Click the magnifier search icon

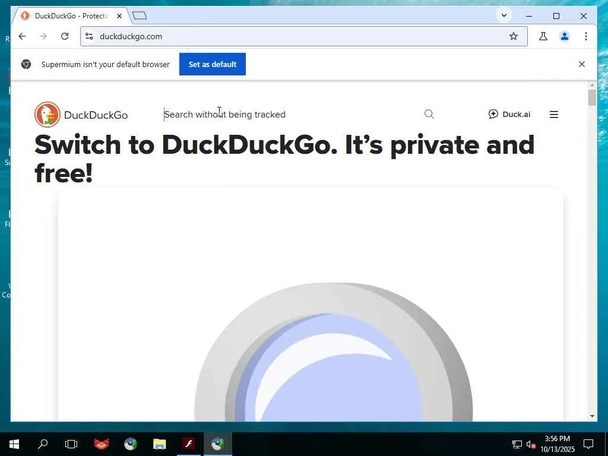(x=429, y=114)
